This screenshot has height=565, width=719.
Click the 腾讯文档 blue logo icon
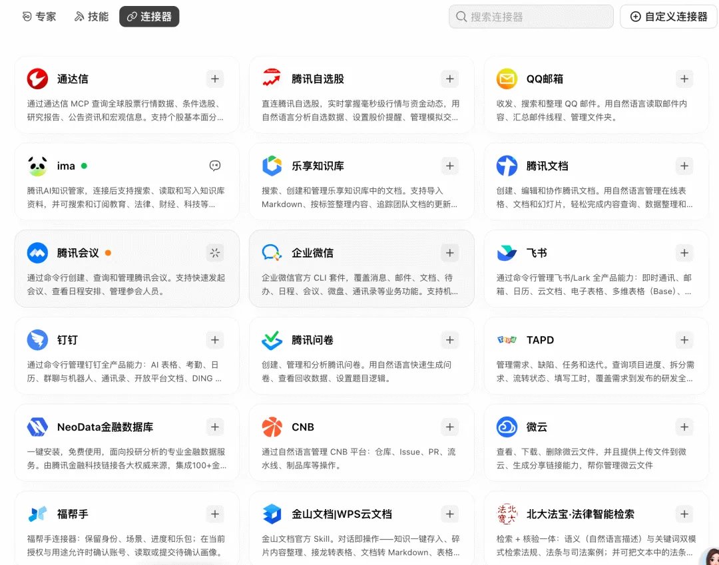pyautogui.click(x=507, y=166)
